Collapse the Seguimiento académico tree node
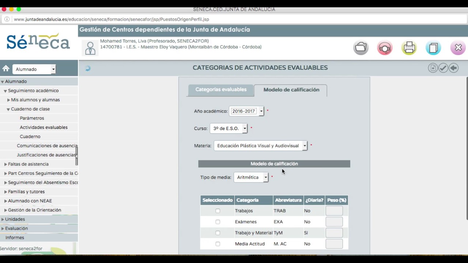 click(5, 91)
